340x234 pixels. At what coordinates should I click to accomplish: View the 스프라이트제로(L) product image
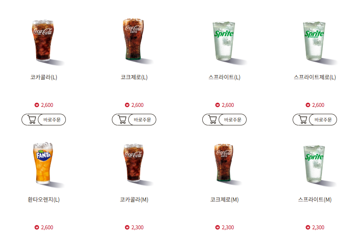pos(315,43)
